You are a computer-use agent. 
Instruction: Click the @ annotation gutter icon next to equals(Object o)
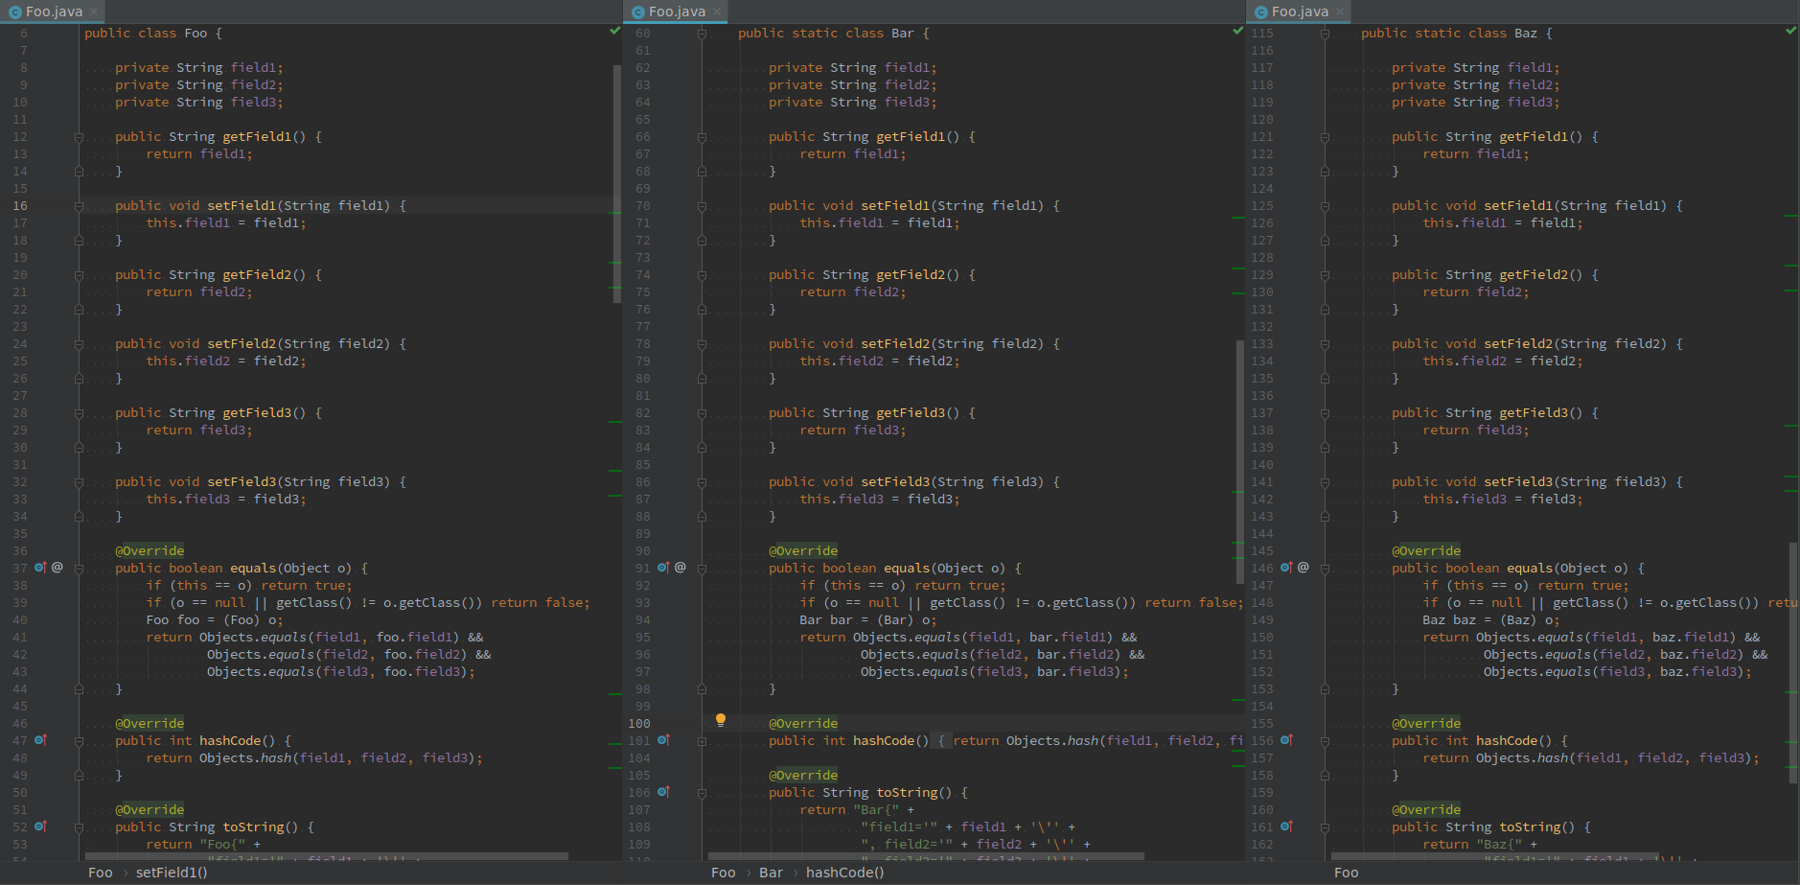click(x=57, y=568)
